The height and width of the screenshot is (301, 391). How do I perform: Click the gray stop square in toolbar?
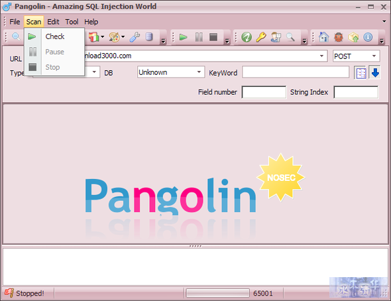click(213, 37)
